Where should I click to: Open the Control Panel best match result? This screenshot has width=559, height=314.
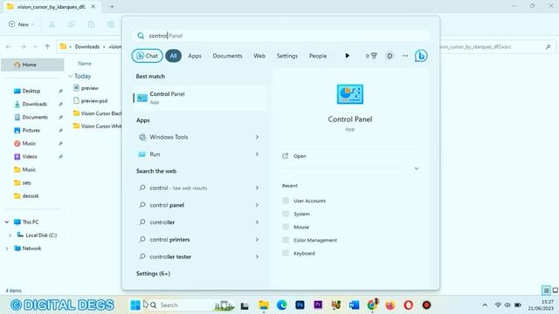(x=200, y=98)
